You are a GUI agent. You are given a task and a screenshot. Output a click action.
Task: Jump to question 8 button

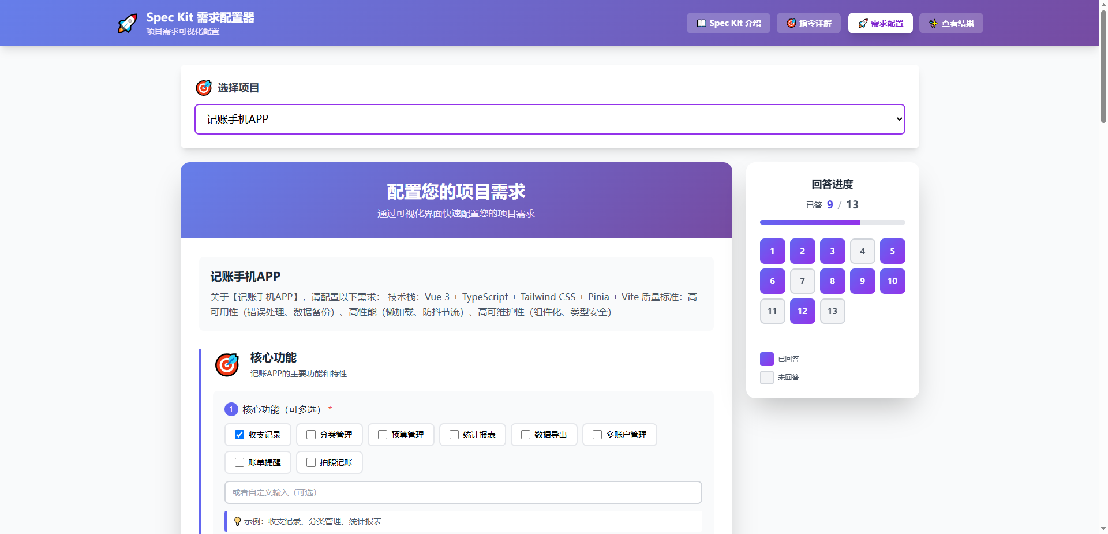tap(833, 281)
